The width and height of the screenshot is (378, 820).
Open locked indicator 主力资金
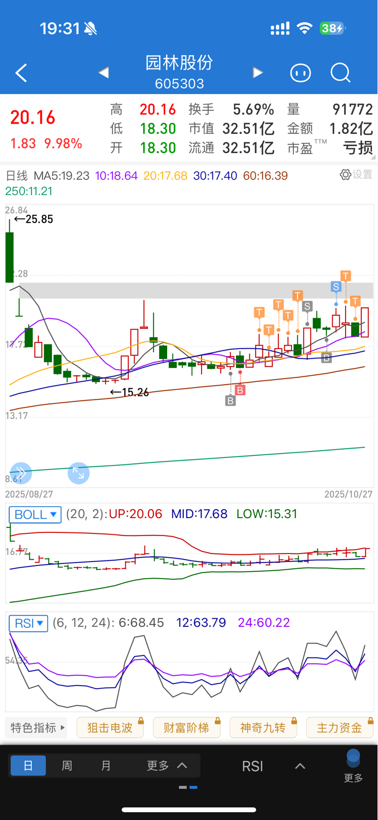pyautogui.click(x=340, y=727)
